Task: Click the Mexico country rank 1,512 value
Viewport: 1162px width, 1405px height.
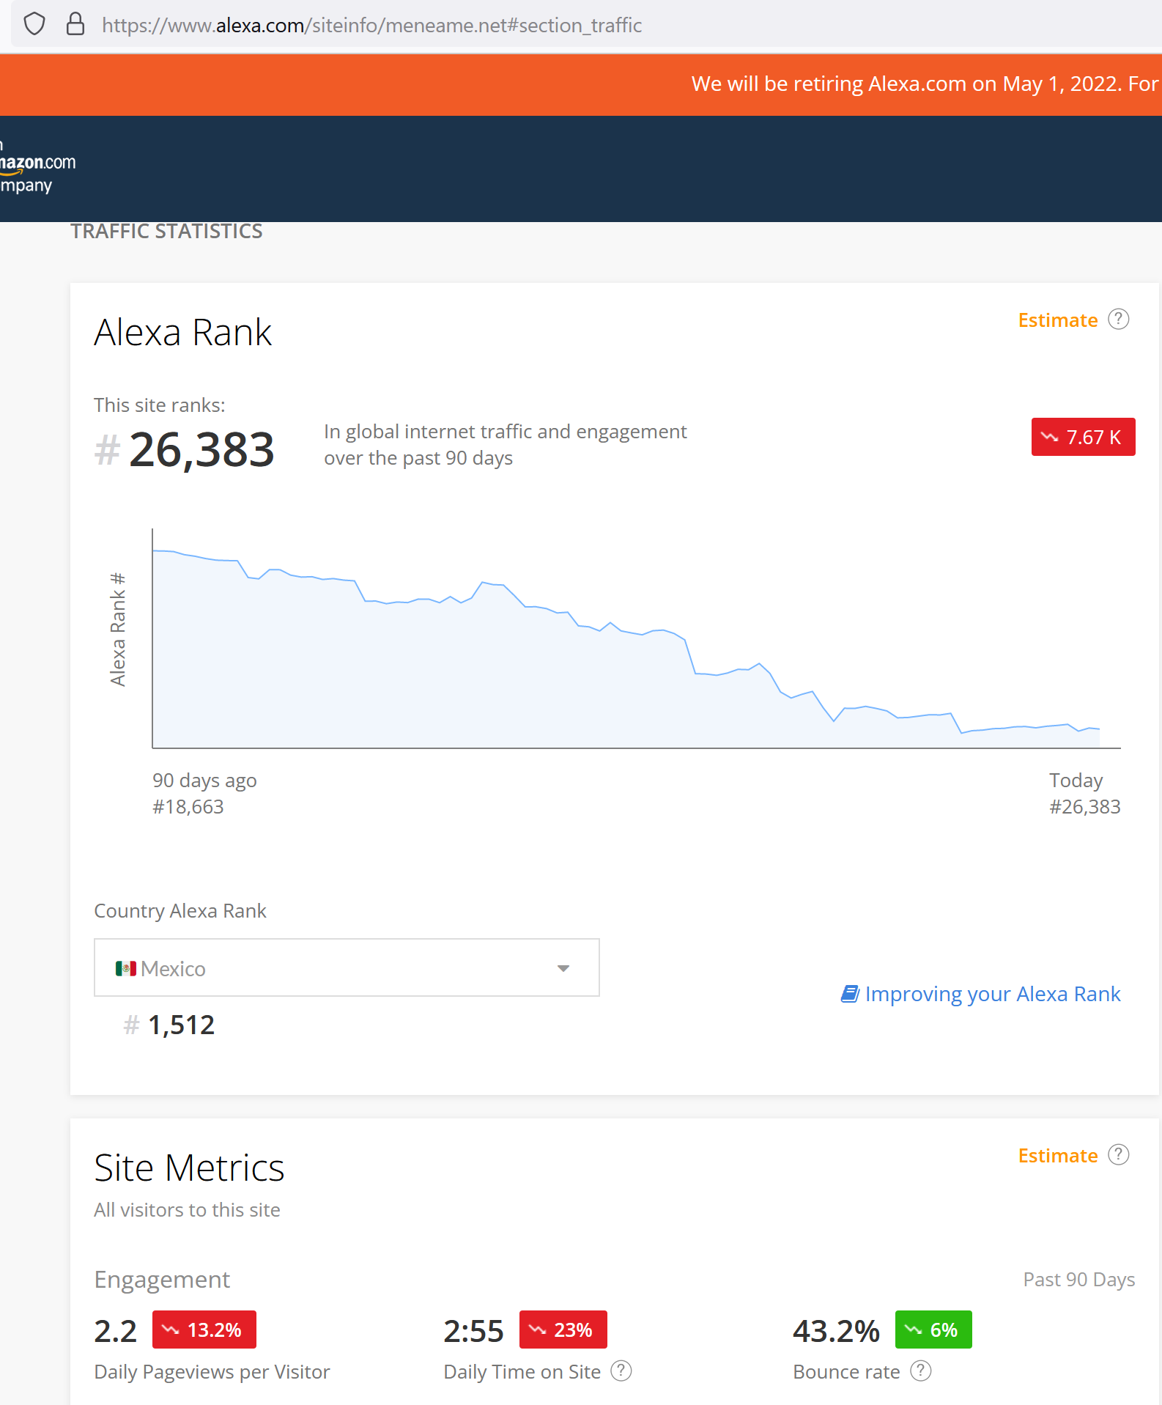Action: pyautogui.click(x=181, y=1025)
